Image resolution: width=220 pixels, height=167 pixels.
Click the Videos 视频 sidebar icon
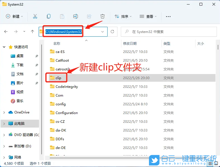click(x=13, y=92)
